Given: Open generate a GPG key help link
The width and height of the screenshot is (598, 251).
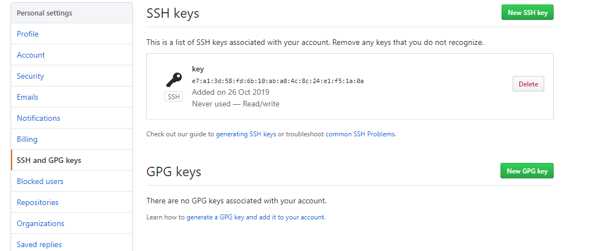Looking at the screenshot, I should [255, 217].
